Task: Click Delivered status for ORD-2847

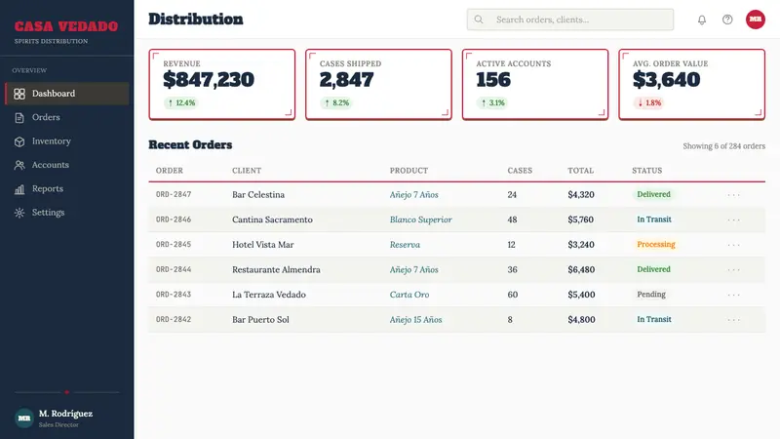Action: pos(653,194)
